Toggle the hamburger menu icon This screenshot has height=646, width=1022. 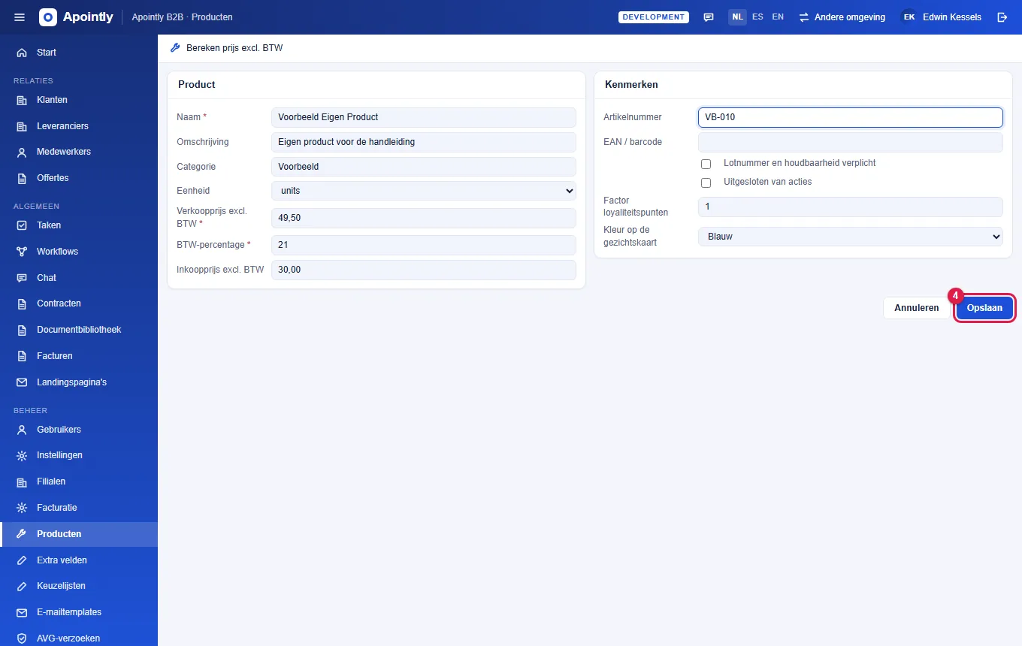point(20,17)
